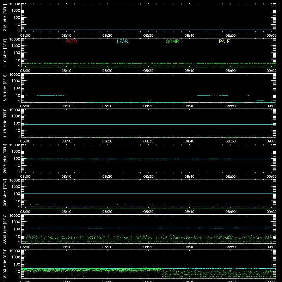This screenshot has height=282, width=282.
Task: Click 10 tick label on 8800 MHz axis
Action: coord(18,236)
